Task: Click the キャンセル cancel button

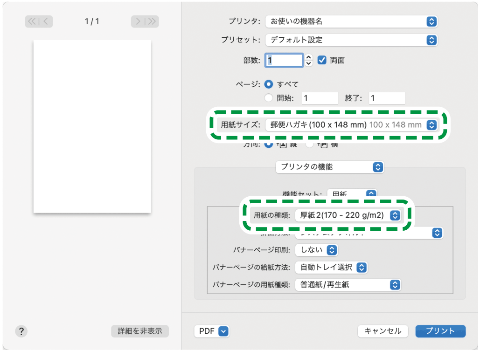Action: click(383, 331)
